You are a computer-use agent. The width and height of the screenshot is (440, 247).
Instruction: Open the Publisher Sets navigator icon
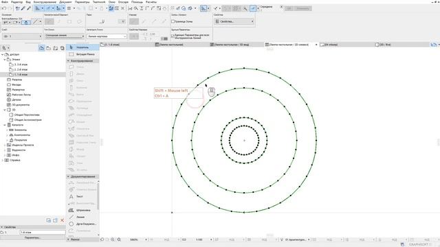63,48
